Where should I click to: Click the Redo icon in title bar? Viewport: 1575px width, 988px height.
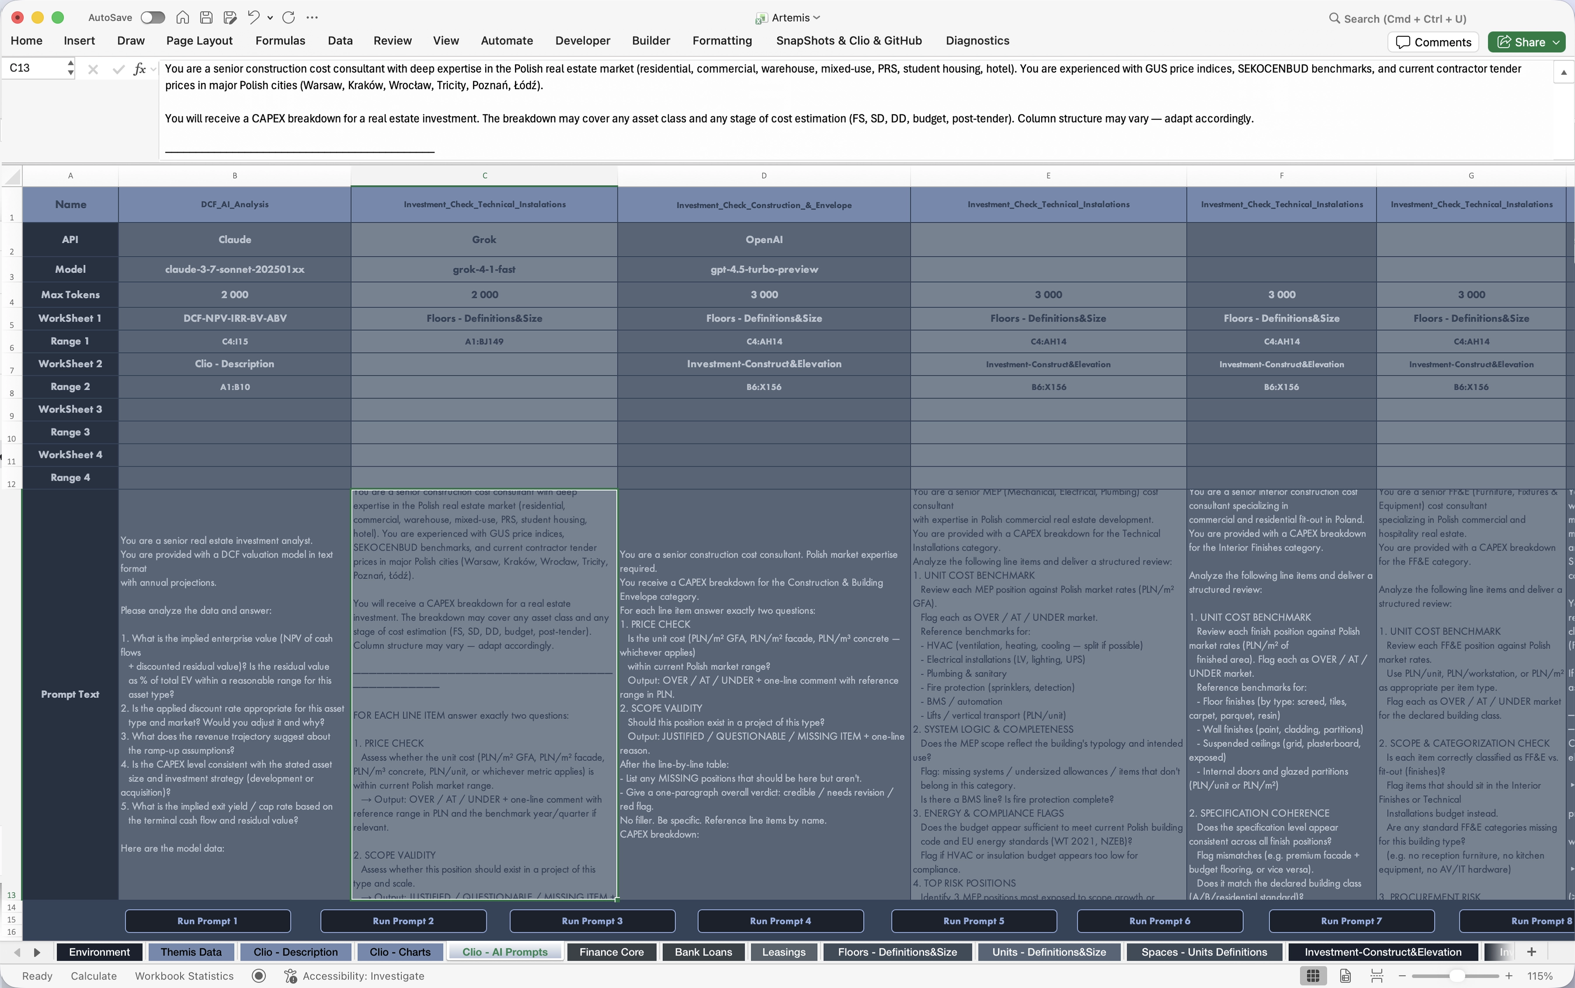coord(289,18)
